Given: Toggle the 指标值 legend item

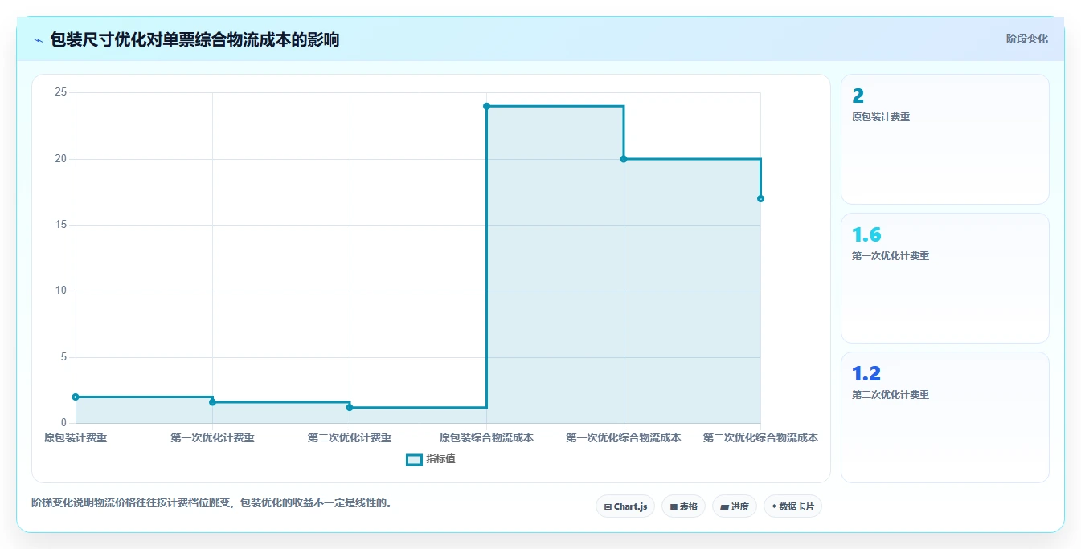Looking at the screenshot, I should [x=431, y=459].
